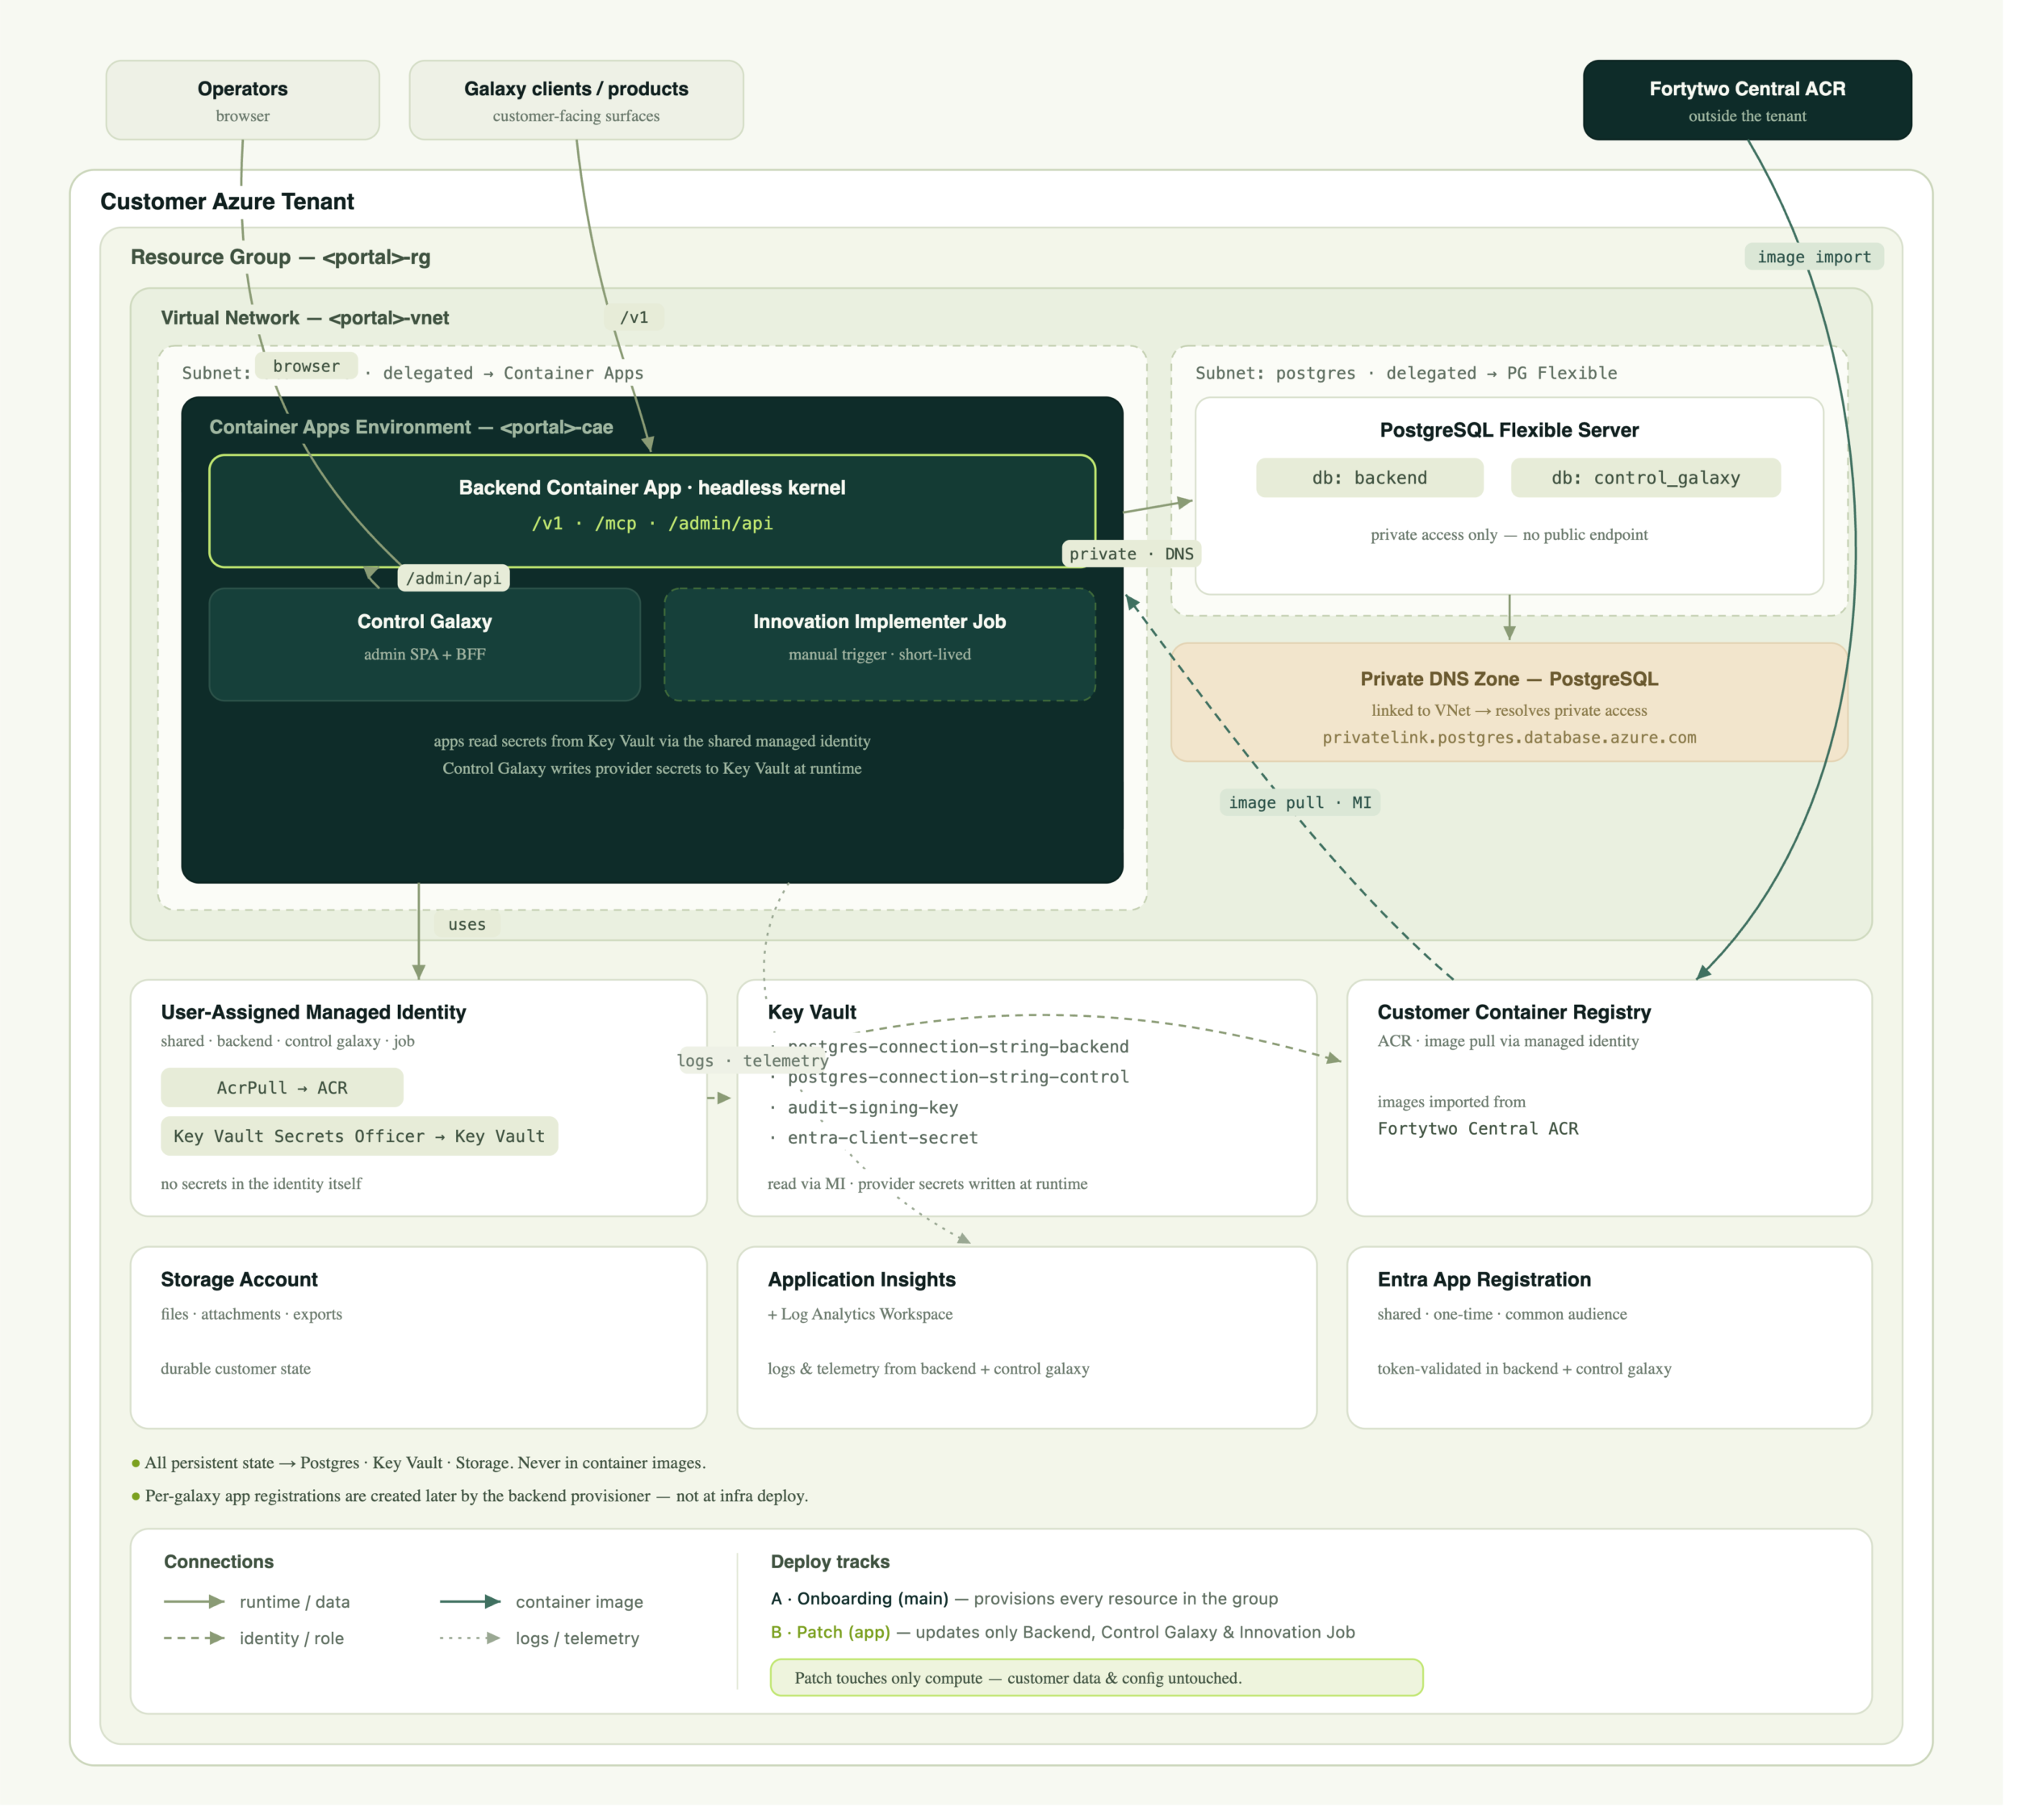Click the Key Vault heading

[x=812, y=1012]
